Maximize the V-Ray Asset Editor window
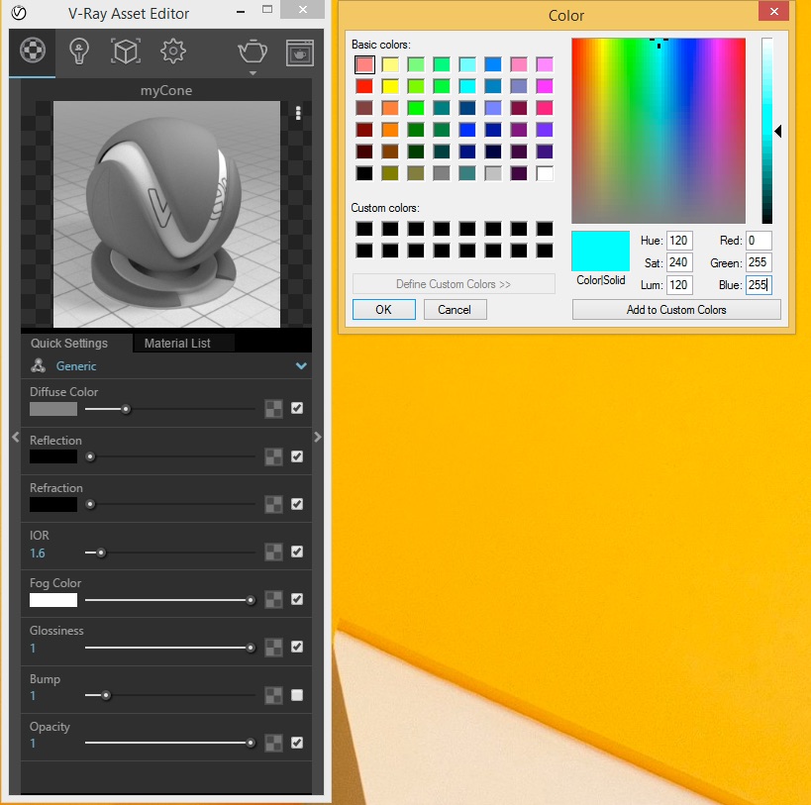 click(267, 9)
